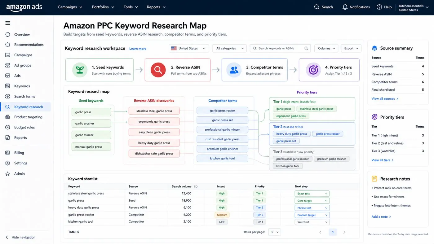
Task: Click the Reverse ASIN red magnifier icon
Action: (x=158, y=70)
